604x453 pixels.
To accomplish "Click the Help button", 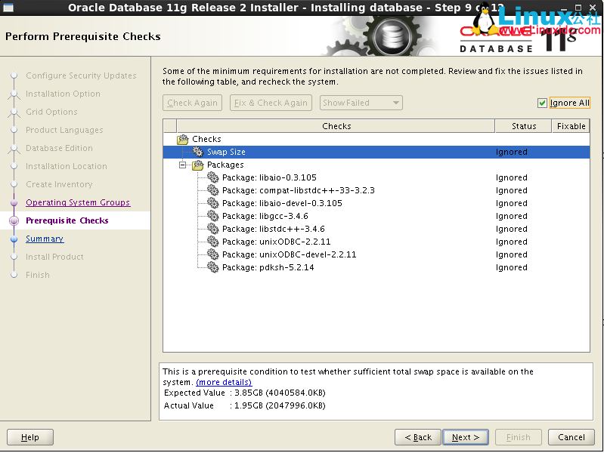I will coord(30,437).
